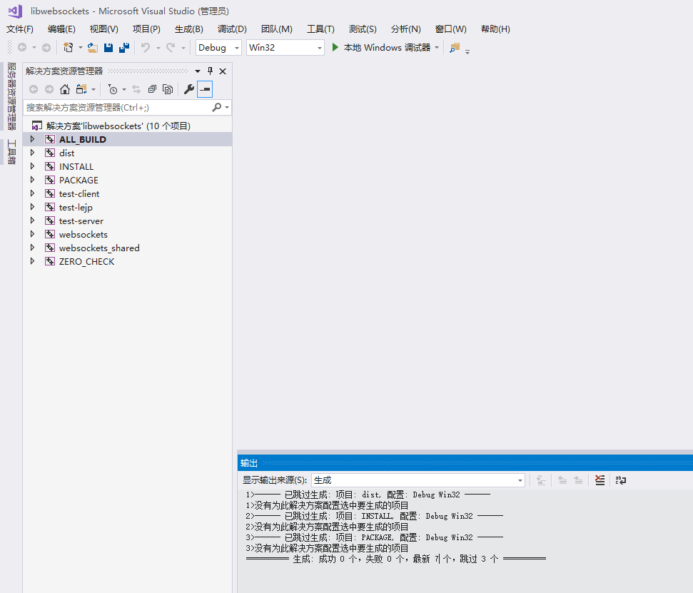Screen dimensions: 693x593
Task: Clear all text in Output window
Action: pyautogui.click(x=600, y=480)
